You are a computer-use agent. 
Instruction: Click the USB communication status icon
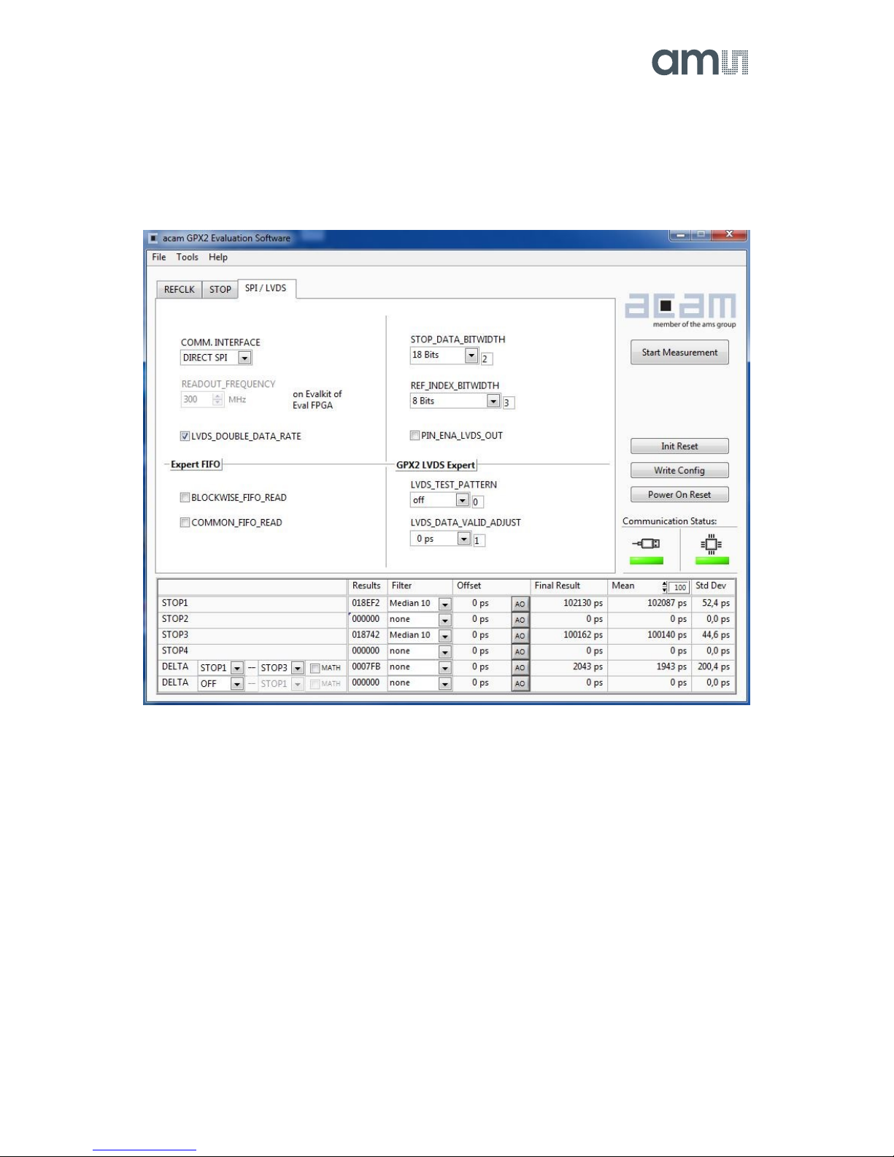(x=647, y=544)
